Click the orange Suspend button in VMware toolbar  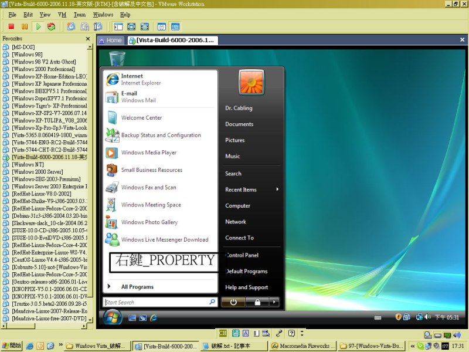[25, 26]
